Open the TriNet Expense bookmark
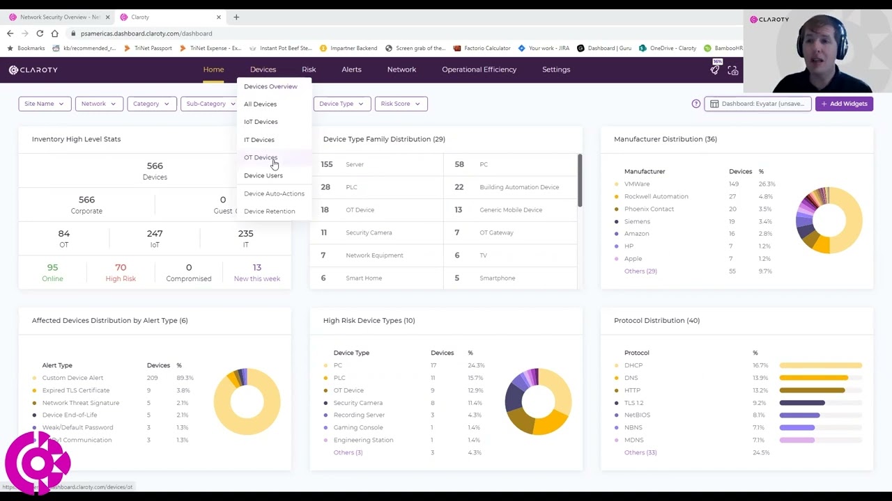The height and width of the screenshot is (501, 892). 210,48
